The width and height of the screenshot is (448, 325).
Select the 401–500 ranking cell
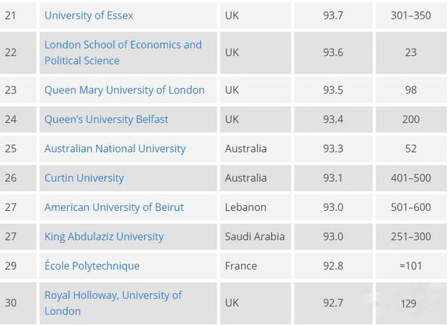tap(411, 178)
